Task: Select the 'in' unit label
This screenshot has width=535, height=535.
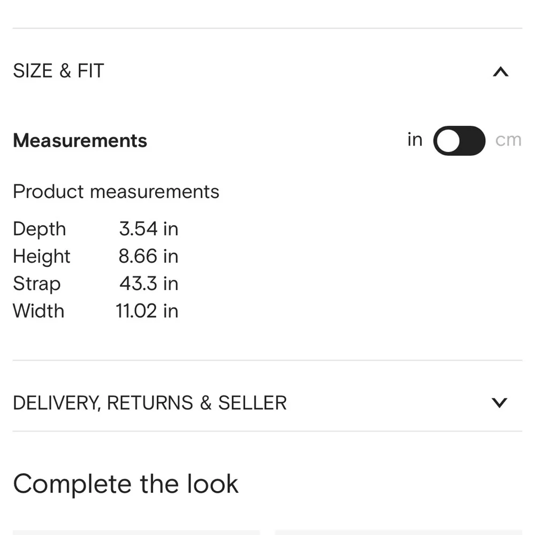Action: coord(415,140)
